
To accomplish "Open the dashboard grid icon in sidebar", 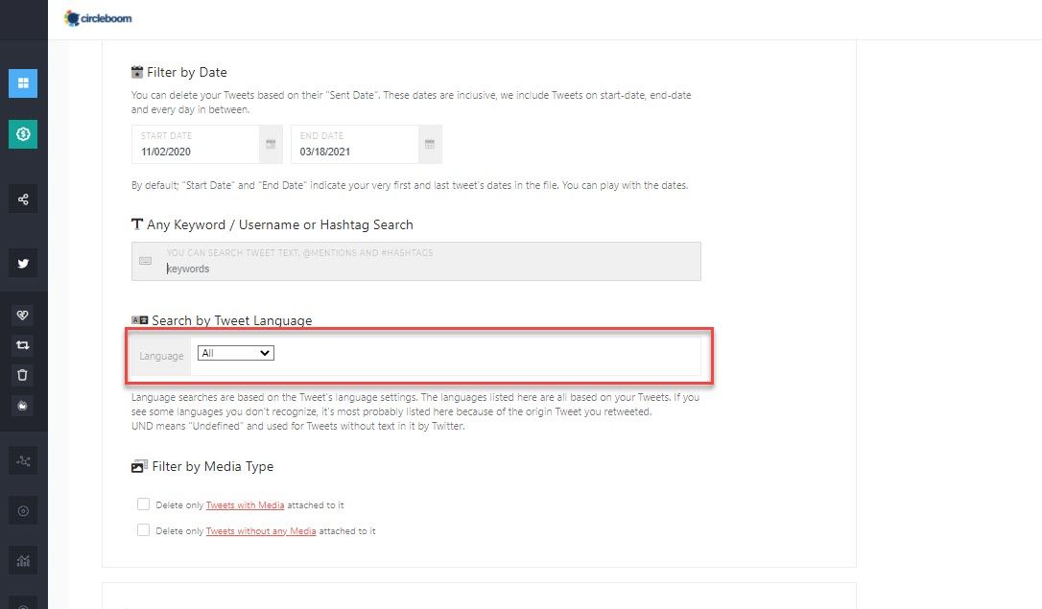I will [23, 83].
